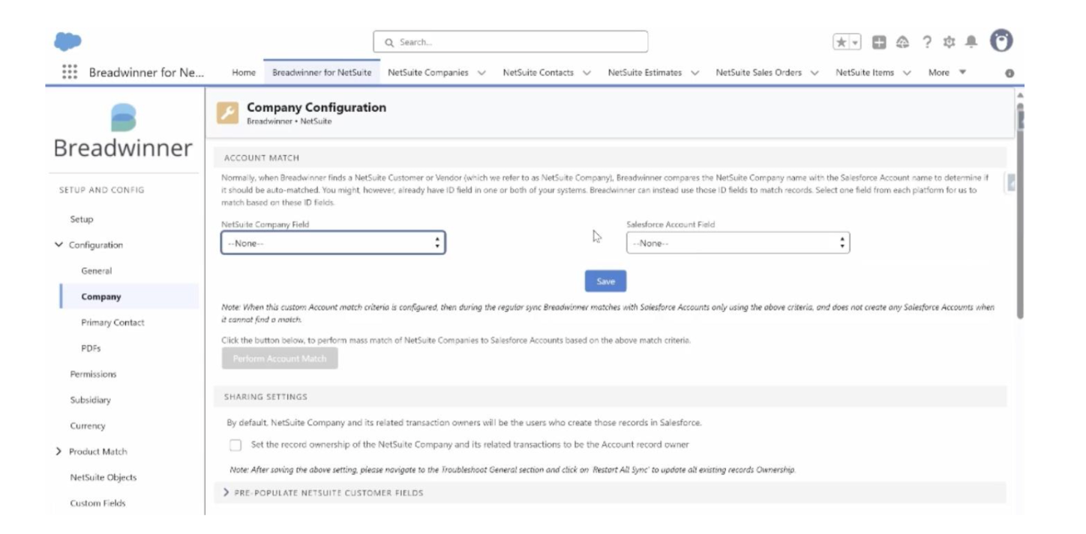Image resolution: width=1086 pixels, height=534 pixels.
Task: Open the Salesforce Account Field dropdown
Action: (737, 243)
